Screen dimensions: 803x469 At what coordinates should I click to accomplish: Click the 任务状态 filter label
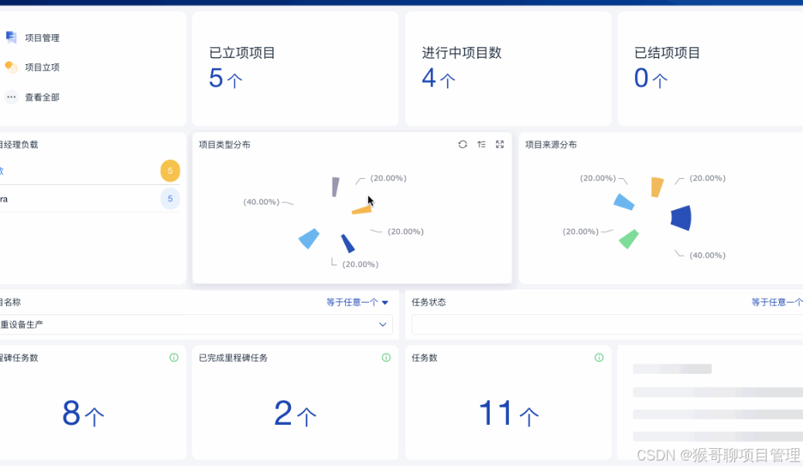pyautogui.click(x=429, y=303)
